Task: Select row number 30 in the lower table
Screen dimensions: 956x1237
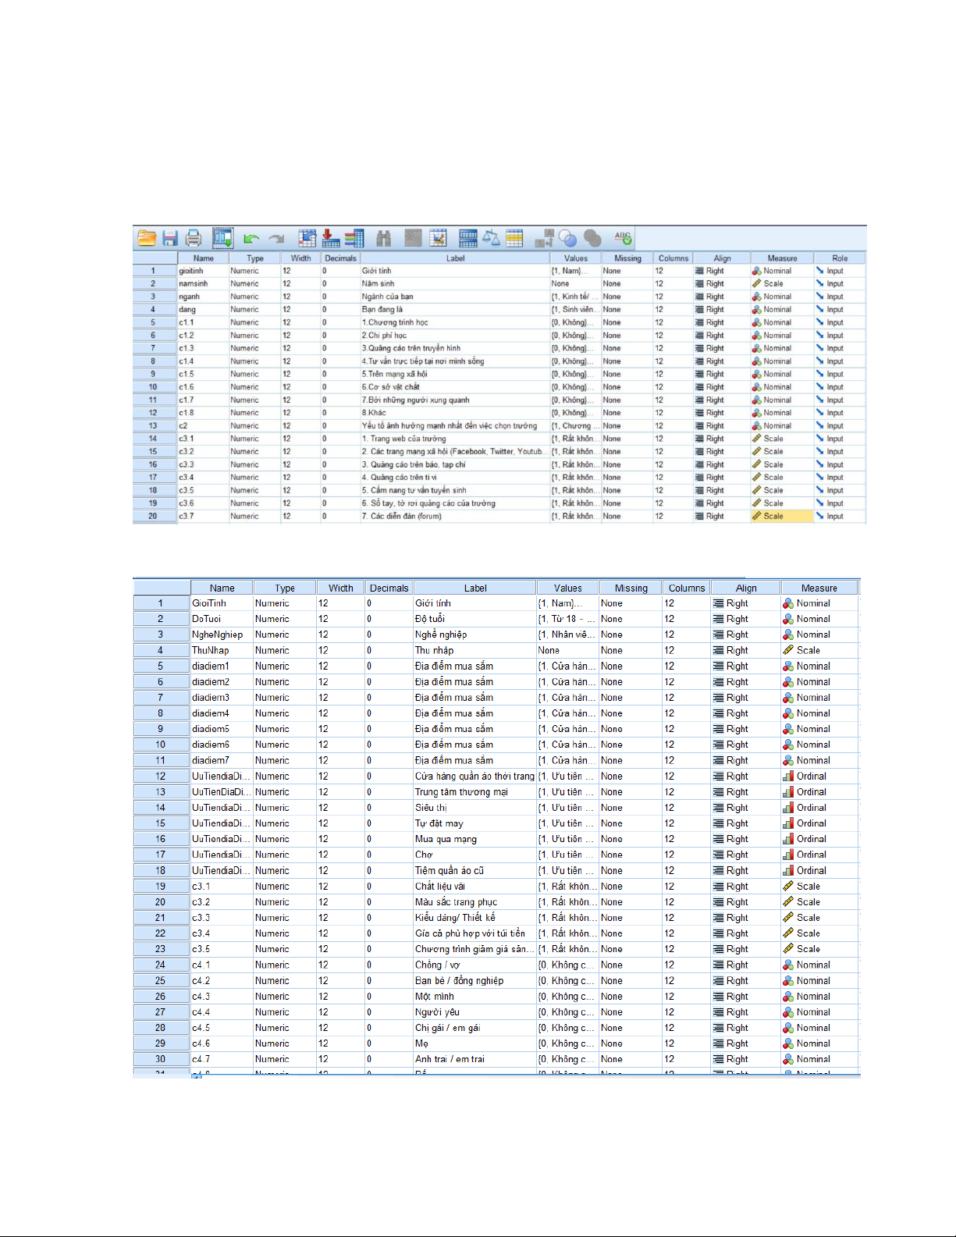Action: tap(161, 1059)
